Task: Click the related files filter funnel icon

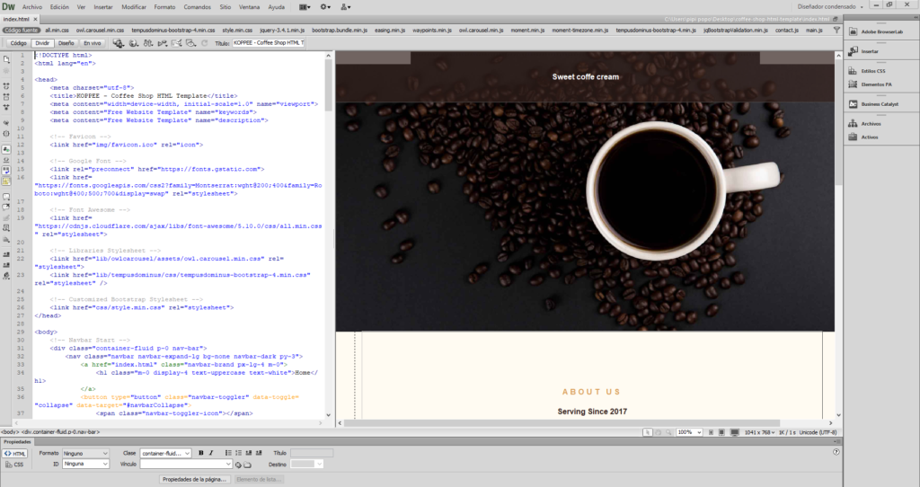Action: point(835,31)
